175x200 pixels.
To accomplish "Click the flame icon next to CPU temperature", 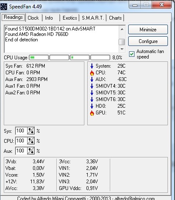I will (x=92, y=73).
